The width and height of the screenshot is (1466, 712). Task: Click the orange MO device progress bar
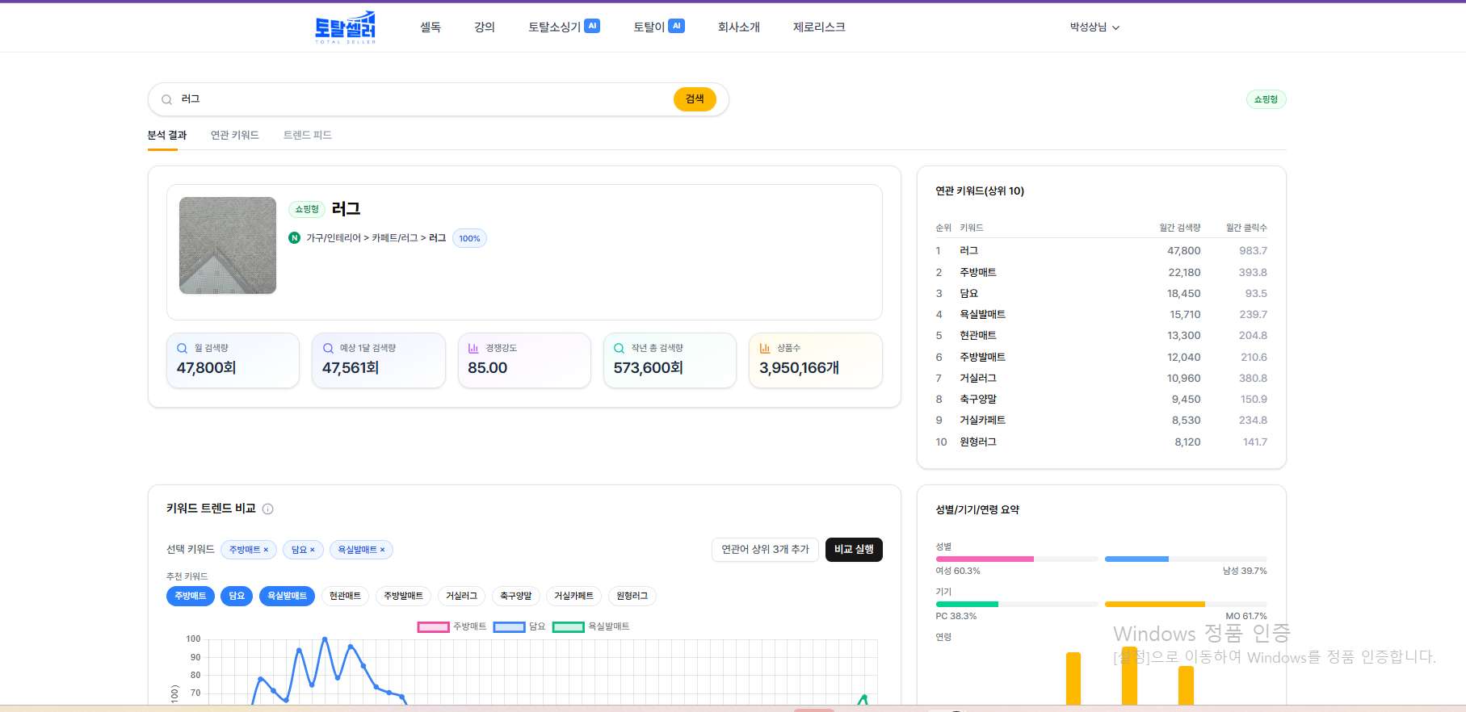coord(1155,604)
